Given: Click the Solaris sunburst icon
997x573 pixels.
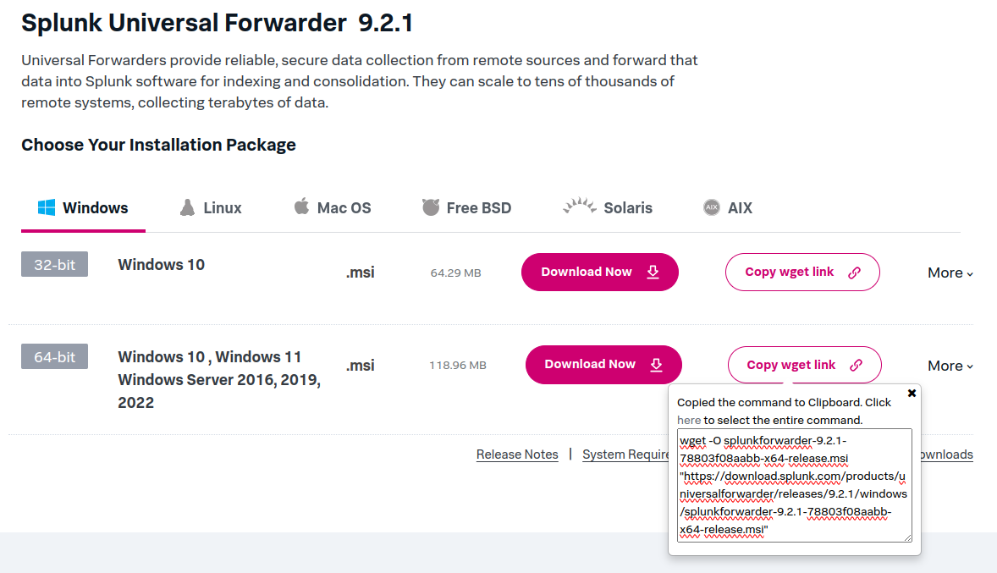Looking at the screenshot, I should (x=580, y=207).
